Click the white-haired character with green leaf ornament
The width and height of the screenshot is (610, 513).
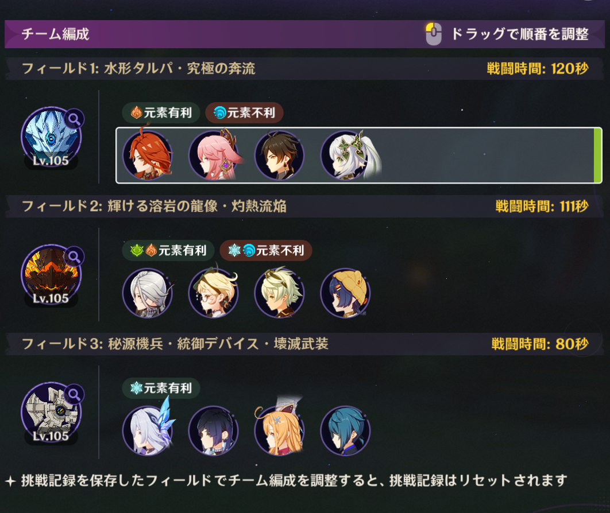tap(345, 155)
